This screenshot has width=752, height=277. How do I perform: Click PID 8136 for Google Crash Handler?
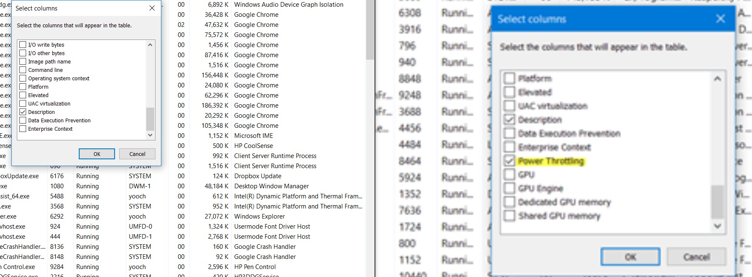57,247
